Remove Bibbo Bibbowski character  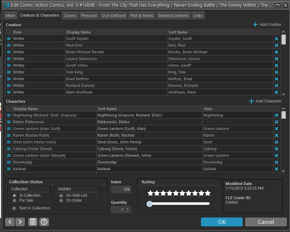click(276, 122)
